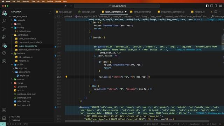The width and height of the screenshot is (224, 126).
Task: Open Source Control view in activity bar
Action: [4, 29]
